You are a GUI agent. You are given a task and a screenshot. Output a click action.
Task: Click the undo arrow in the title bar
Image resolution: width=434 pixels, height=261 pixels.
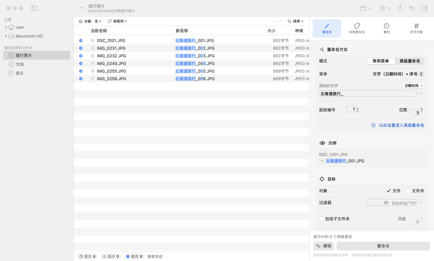pyautogui.click(x=412, y=8)
